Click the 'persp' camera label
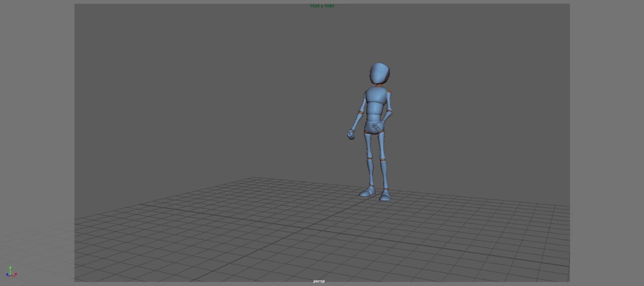This screenshot has height=286, width=644. (319, 281)
